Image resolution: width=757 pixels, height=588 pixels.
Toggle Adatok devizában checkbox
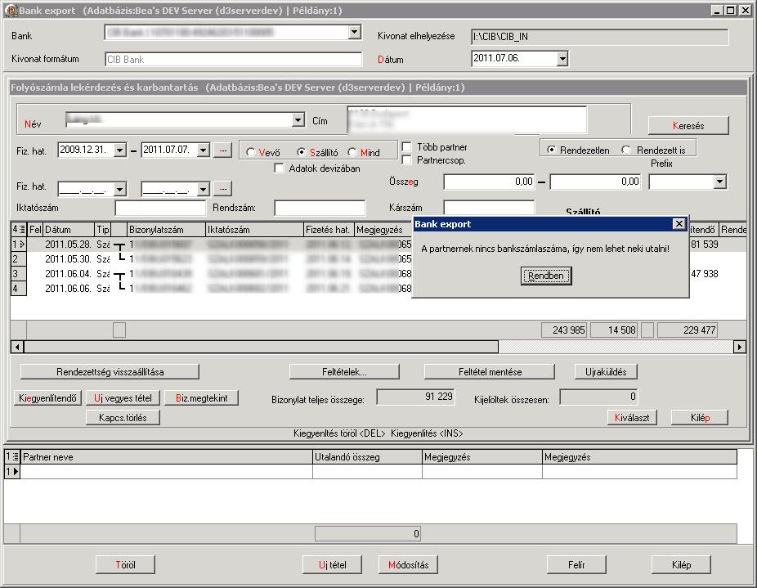(x=279, y=168)
